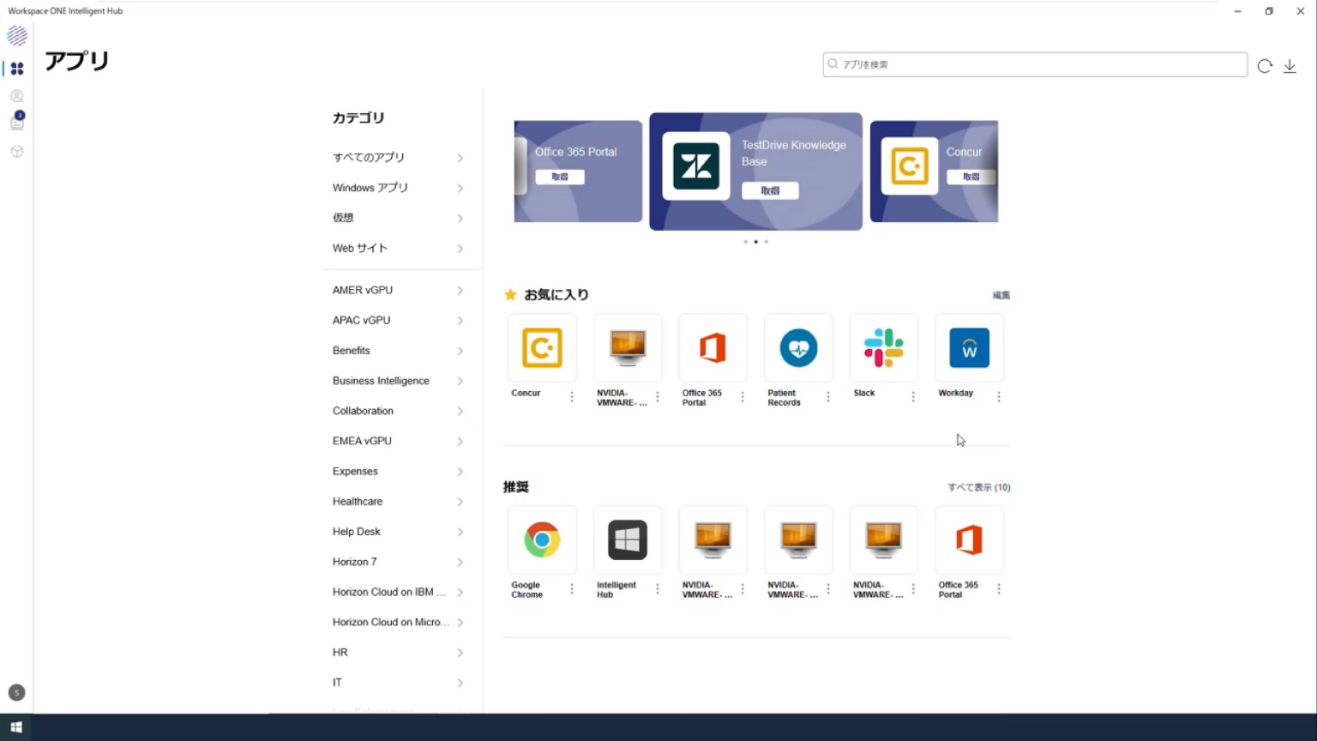
Task: Refresh the apps list
Action: pos(1265,66)
